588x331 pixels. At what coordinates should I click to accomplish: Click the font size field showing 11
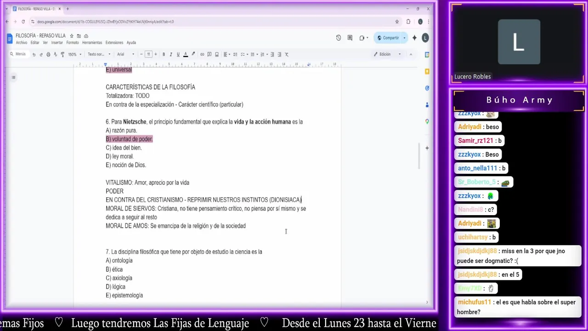pos(148,54)
